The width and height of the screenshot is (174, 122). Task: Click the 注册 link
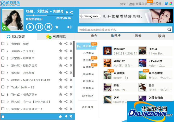(x=132, y=4)
